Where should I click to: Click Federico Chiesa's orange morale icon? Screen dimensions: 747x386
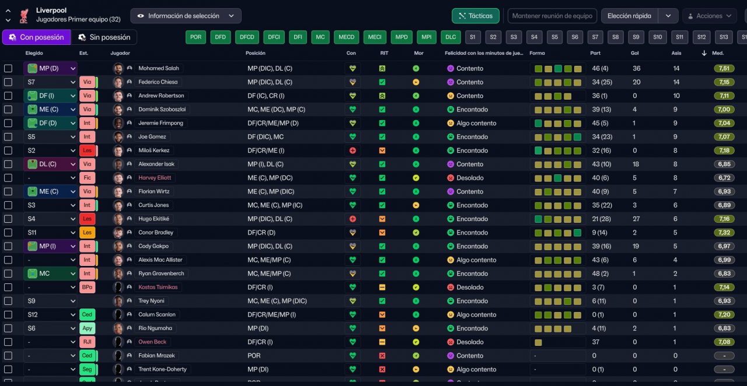click(x=416, y=82)
